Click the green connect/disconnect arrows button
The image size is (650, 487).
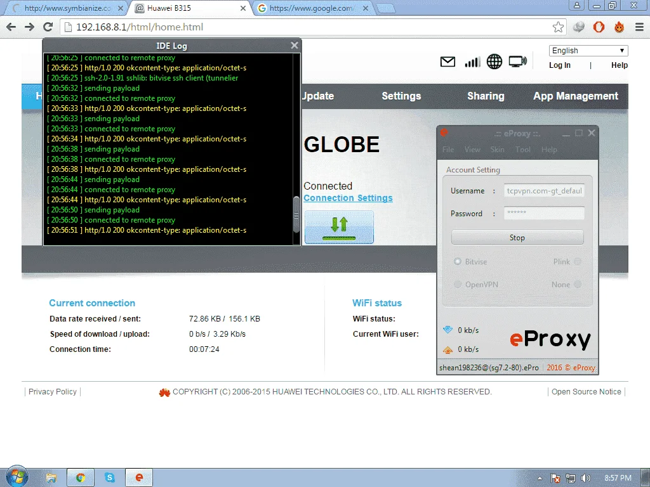(x=339, y=227)
